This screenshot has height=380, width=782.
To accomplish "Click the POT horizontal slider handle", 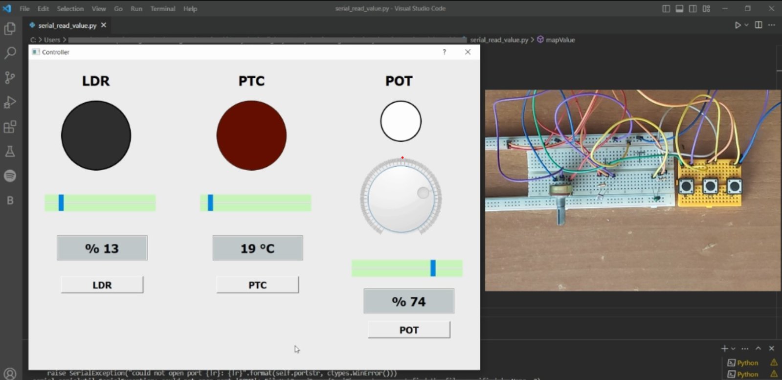I will [x=433, y=268].
